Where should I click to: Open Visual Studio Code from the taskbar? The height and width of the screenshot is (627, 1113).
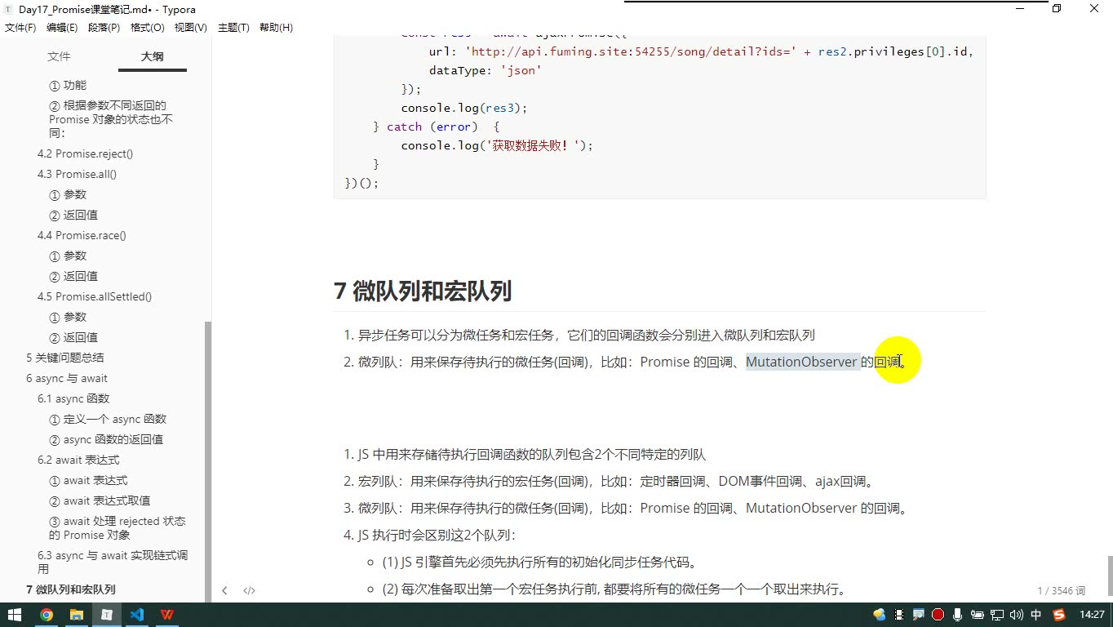[x=136, y=615]
